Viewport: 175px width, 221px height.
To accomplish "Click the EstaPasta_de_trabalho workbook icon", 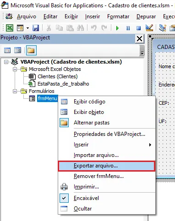I will click(x=32, y=84).
